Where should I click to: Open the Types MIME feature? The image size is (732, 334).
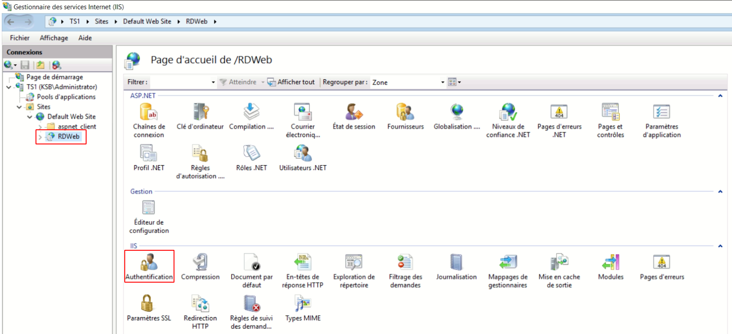coord(303,308)
